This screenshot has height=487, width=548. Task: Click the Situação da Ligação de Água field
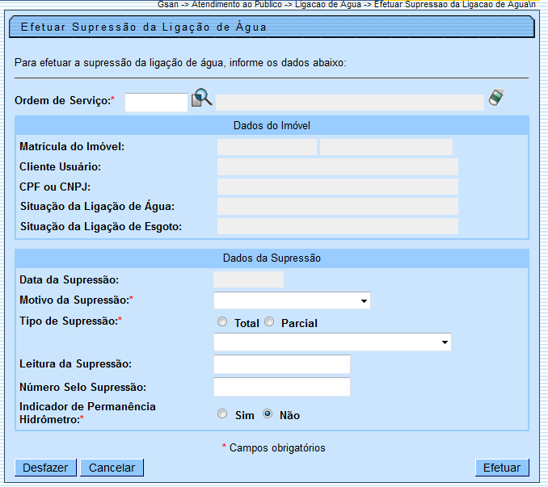[x=337, y=207]
